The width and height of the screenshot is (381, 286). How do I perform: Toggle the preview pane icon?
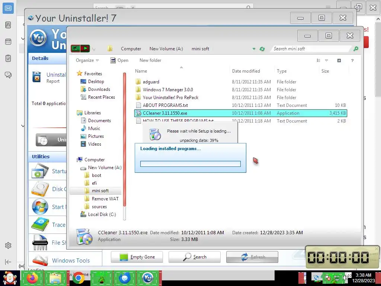pos(339,60)
